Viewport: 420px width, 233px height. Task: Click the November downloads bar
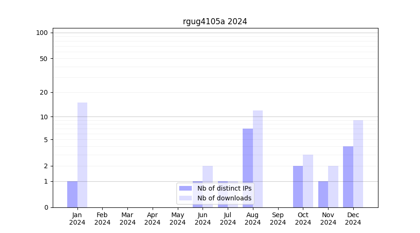333,186
